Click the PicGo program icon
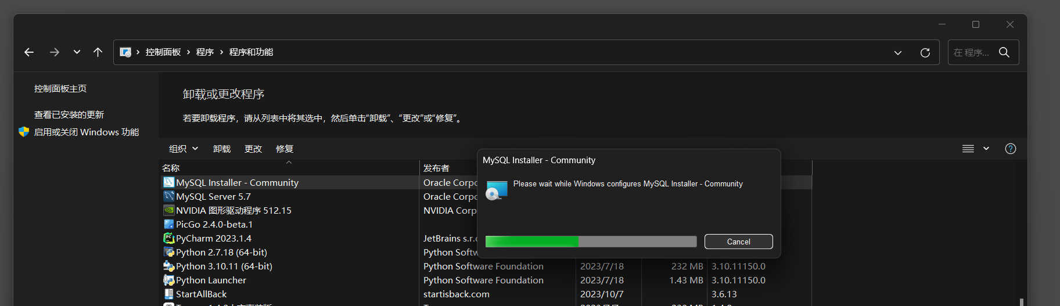This screenshot has width=1060, height=306. [169, 224]
